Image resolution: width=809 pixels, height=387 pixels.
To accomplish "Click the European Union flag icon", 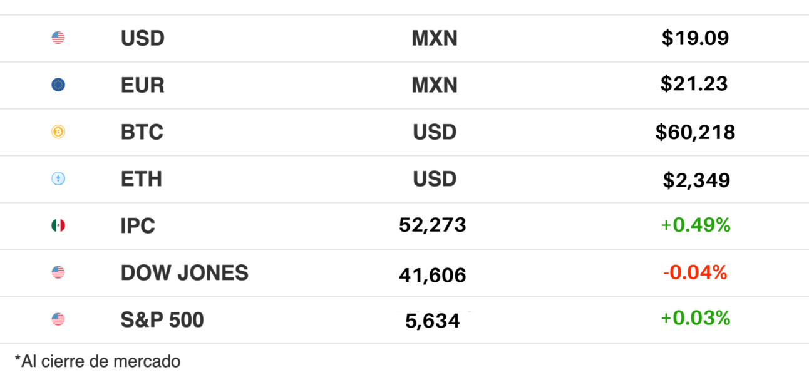I will pos(58,85).
